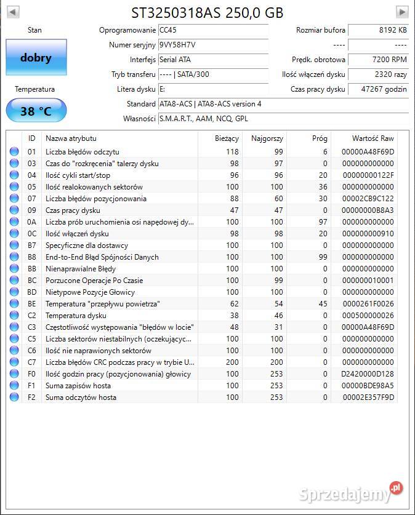The image size is (415, 515).
Task: Click the next disk arrow button
Action: pos(402,12)
